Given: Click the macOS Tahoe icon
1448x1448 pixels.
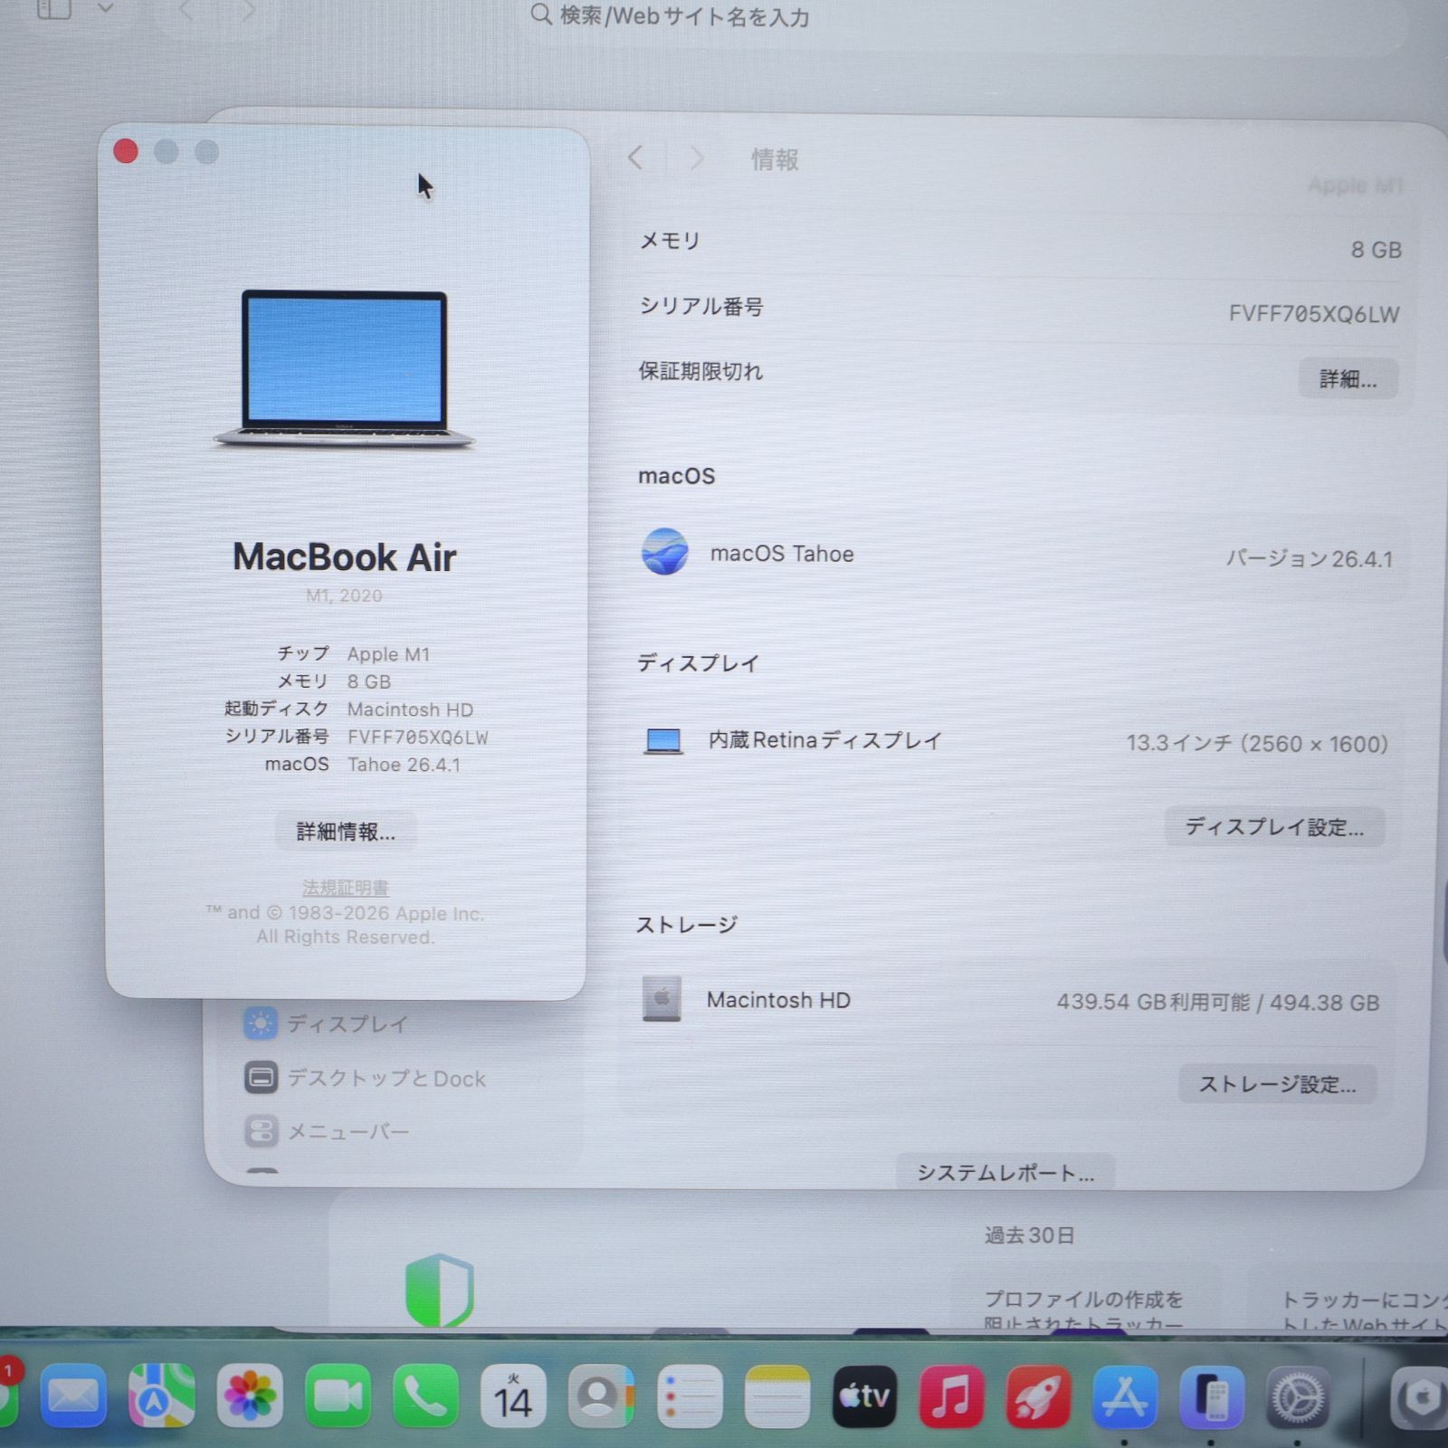Looking at the screenshot, I should [x=664, y=552].
